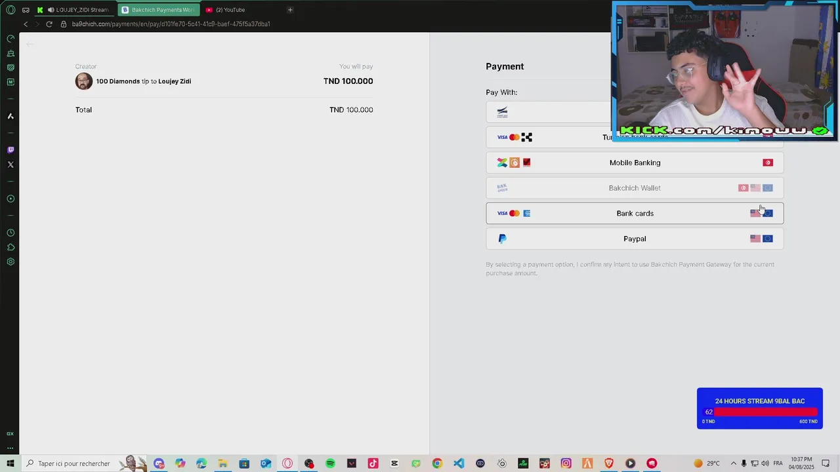Screen dimensions: 840x472
Task: Click Tunisian flag on Mobile Banking row
Action: tap(768, 163)
